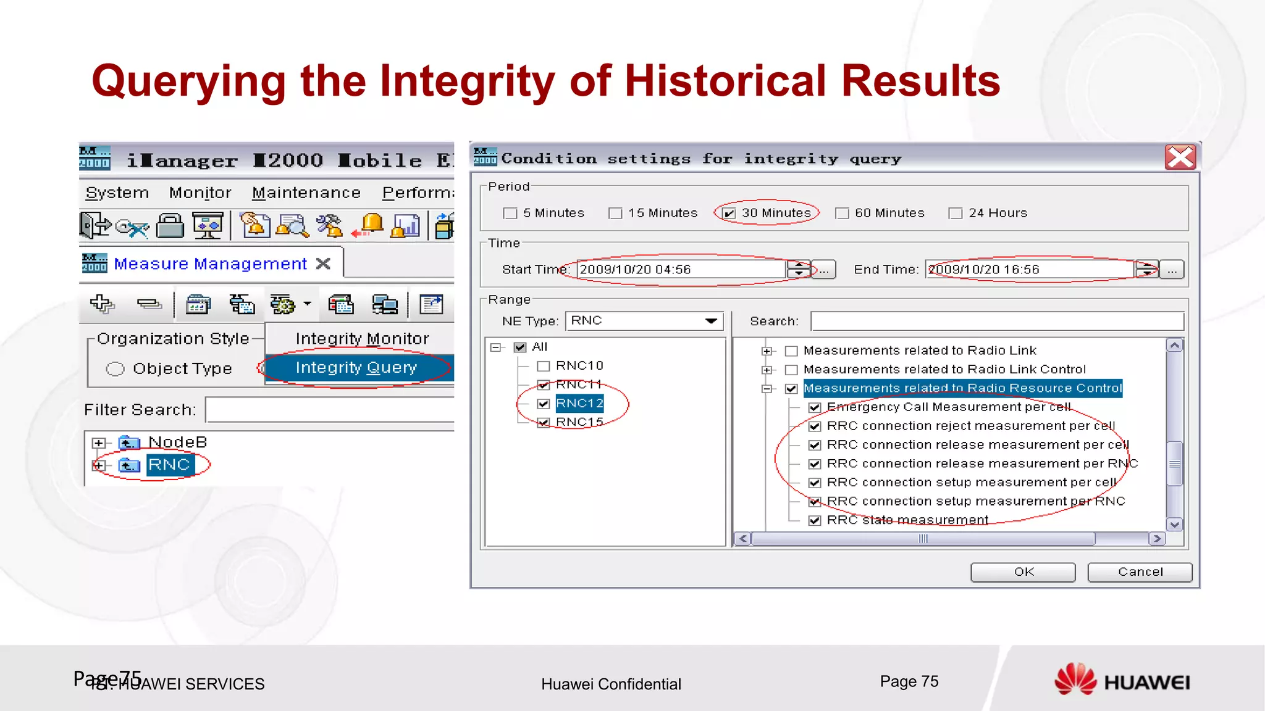Image resolution: width=1265 pixels, height=711 pixels.
Task: Check the 5 Minutes period checkbox
Action: click(x=510, y=214)
